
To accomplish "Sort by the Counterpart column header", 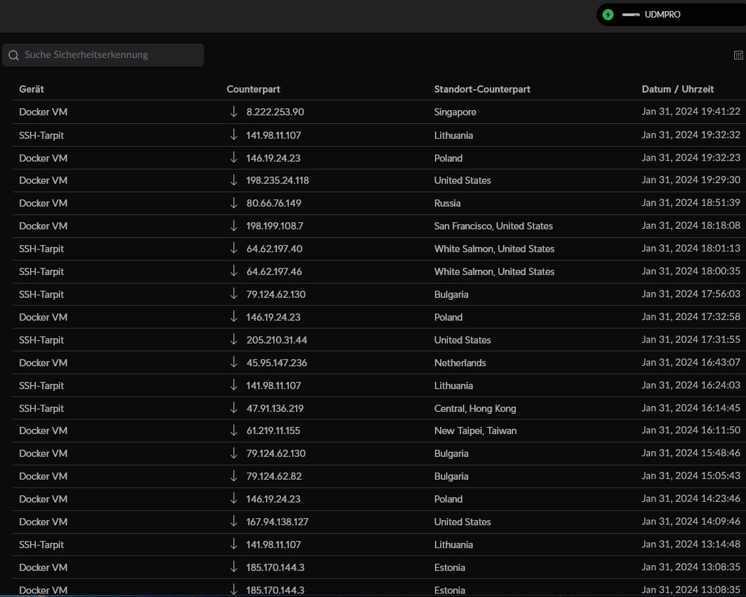I will pos(253,89).
